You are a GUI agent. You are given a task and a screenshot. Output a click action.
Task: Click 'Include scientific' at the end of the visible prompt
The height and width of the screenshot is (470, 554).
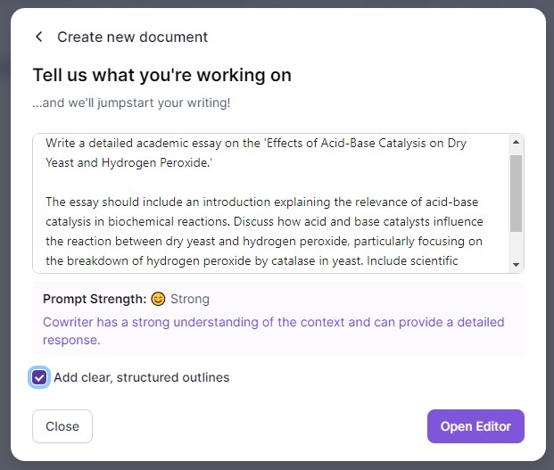click(412, 261)
